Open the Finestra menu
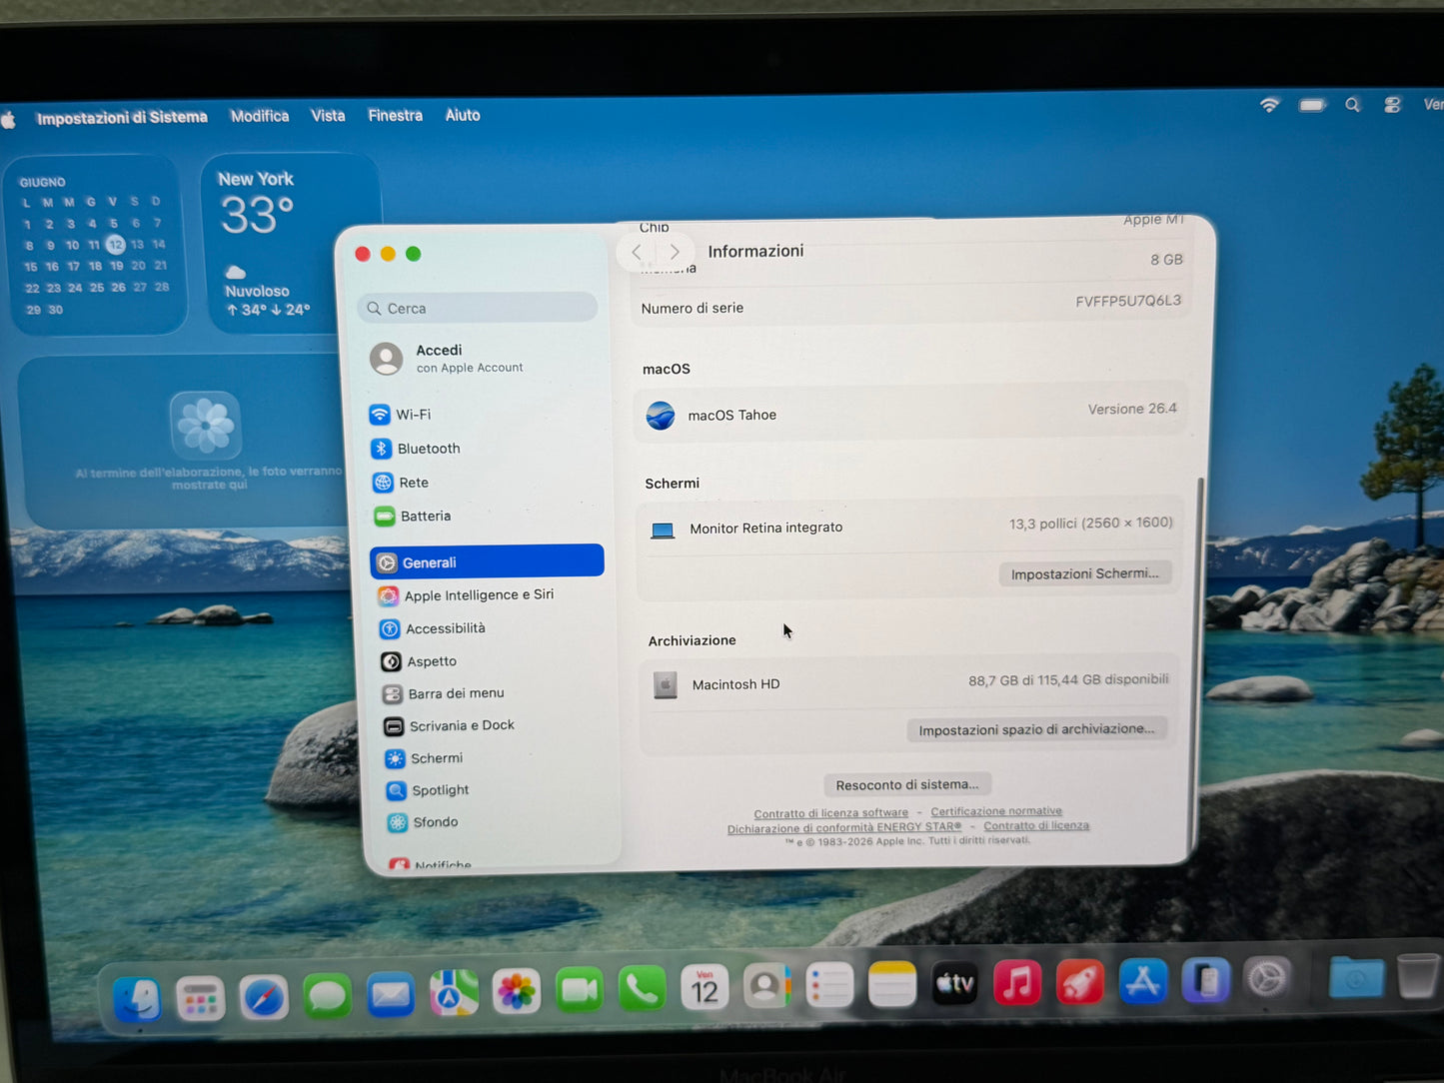This screenshot has height=1083, width=1444. (x=395, y=116)
